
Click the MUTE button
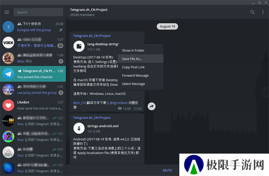[x=167, y=170]
